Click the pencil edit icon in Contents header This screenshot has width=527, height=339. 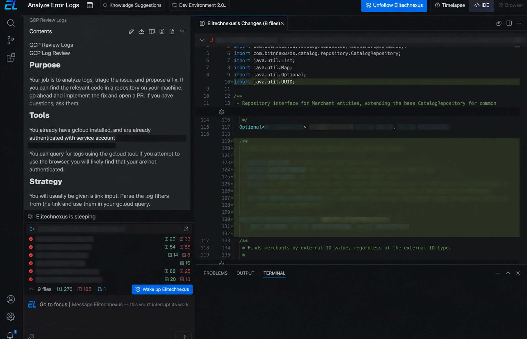point(131,31)
